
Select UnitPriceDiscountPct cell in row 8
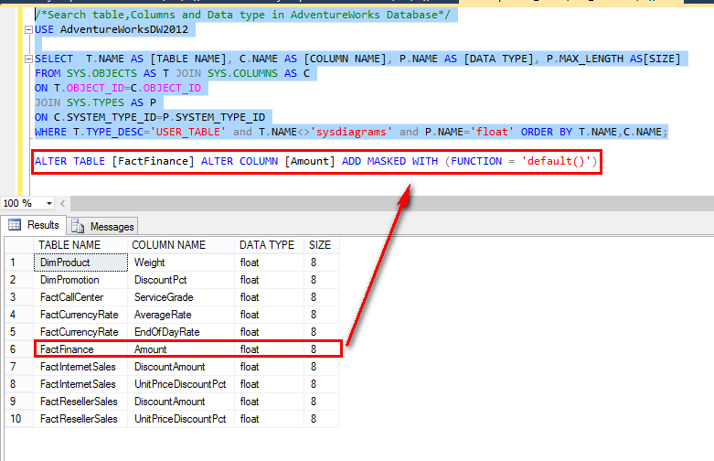[x=181, y=384]
